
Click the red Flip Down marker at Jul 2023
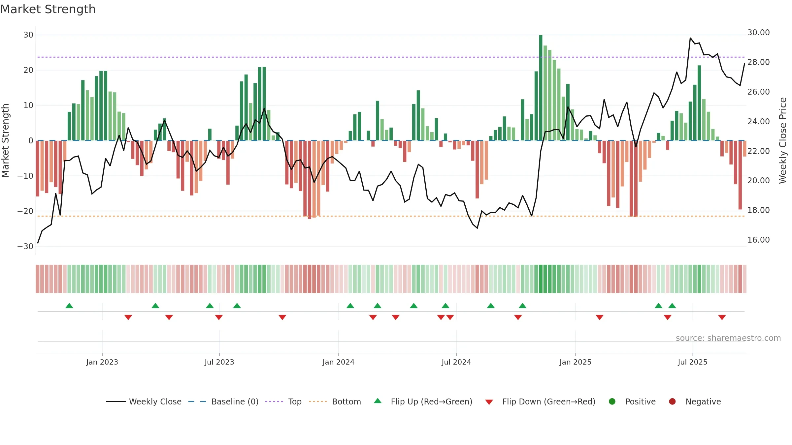pos(219,317)
